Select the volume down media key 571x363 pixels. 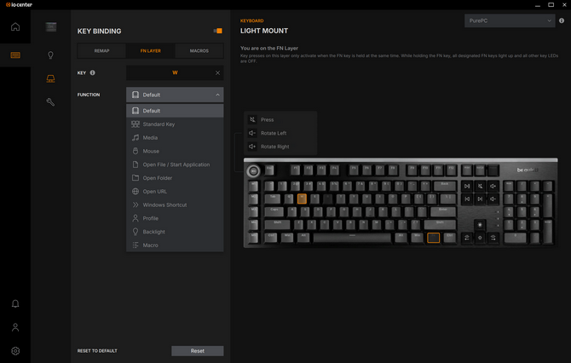click(x=493, y=199)
